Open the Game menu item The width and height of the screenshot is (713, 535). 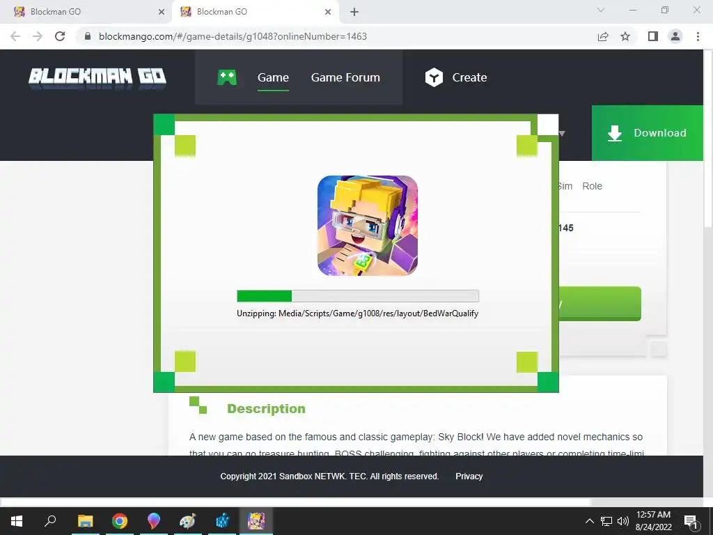click(273, 77)
